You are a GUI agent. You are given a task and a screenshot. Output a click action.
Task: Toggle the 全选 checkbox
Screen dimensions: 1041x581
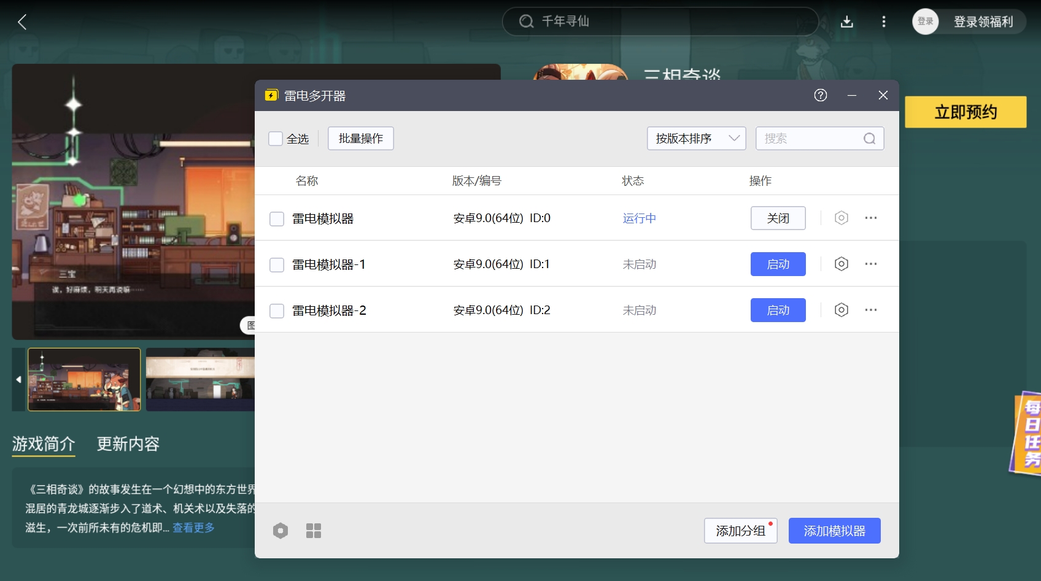(276, 139)
